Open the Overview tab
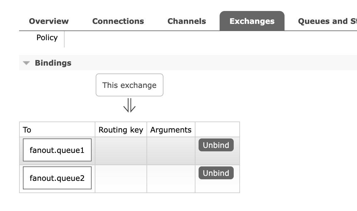The image size is (357, 211). point(49,21)
